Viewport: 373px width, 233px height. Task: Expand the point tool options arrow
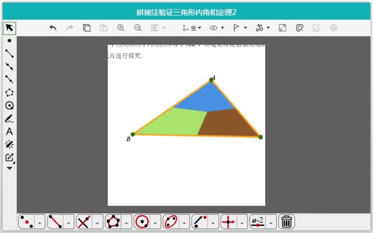40,223
